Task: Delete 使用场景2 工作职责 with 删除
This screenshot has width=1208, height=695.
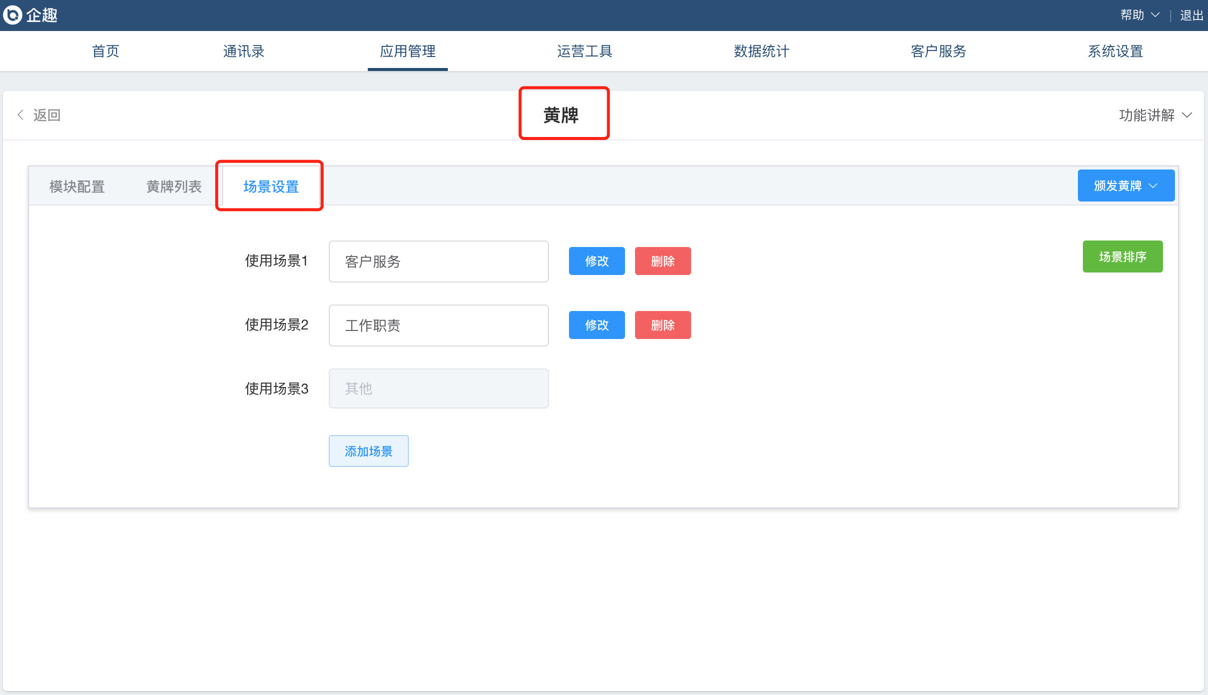Action: click(663, 325)
